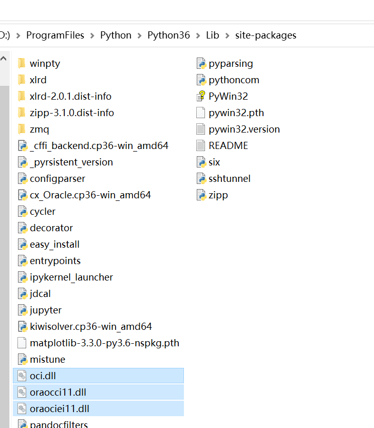Screen dimensions: 374x428
Task: Click the PyWin32 help file icon
Action: pyautogui.click(x=201, y=96)
